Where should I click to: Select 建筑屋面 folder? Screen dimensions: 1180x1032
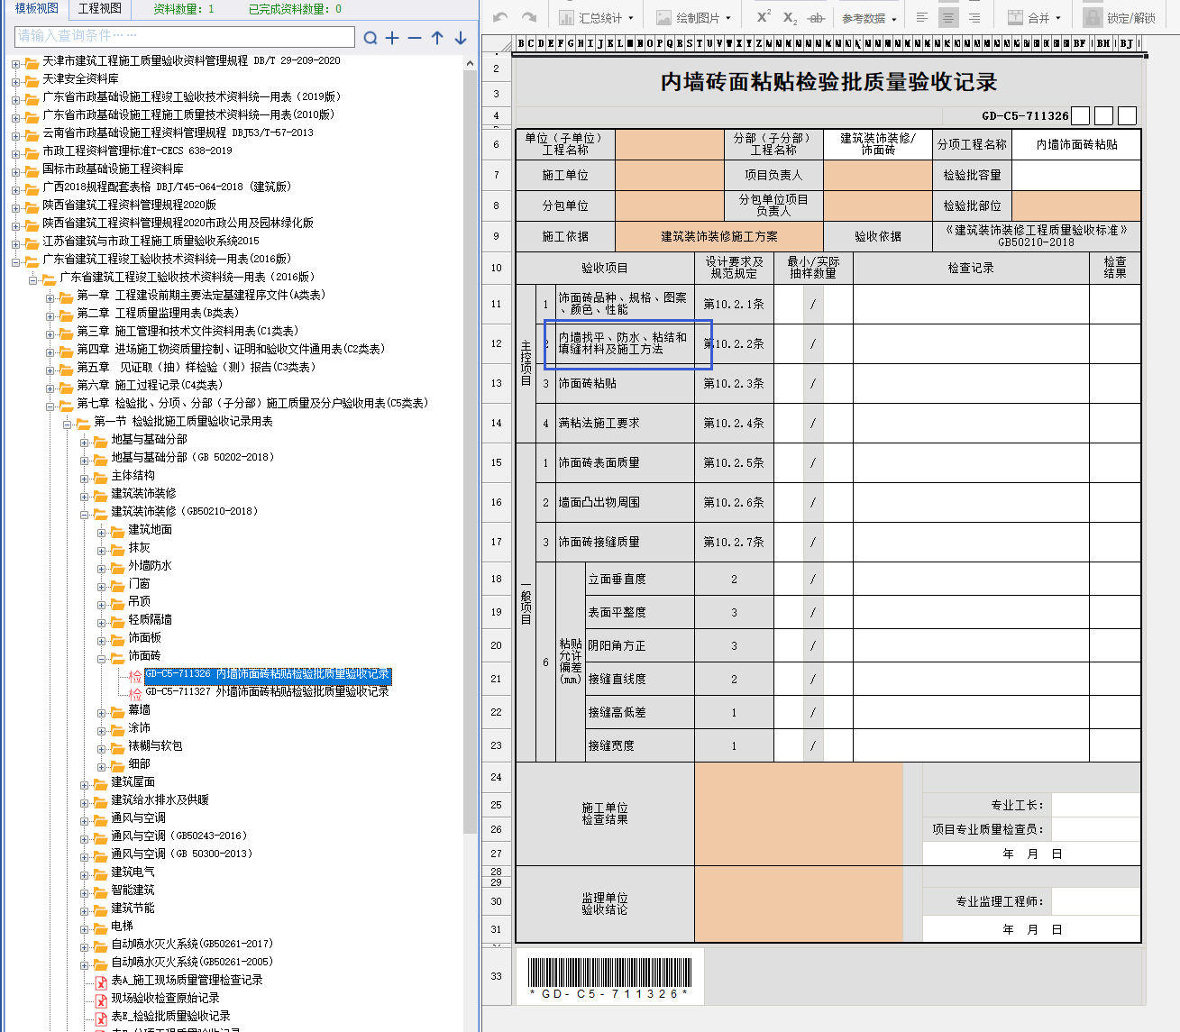(x=133, y=782)
